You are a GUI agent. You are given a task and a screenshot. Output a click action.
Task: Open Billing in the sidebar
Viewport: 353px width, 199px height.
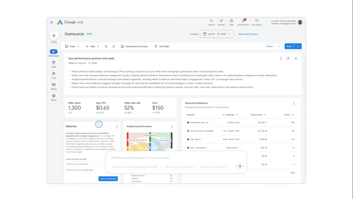tap(54, 87)
